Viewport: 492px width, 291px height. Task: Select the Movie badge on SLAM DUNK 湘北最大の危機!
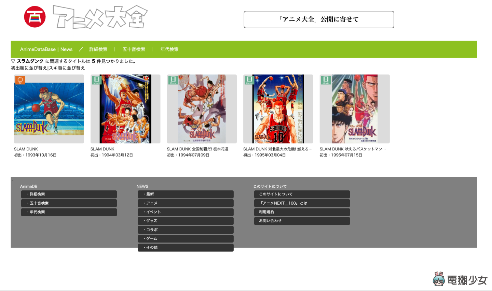click(249, 79)
